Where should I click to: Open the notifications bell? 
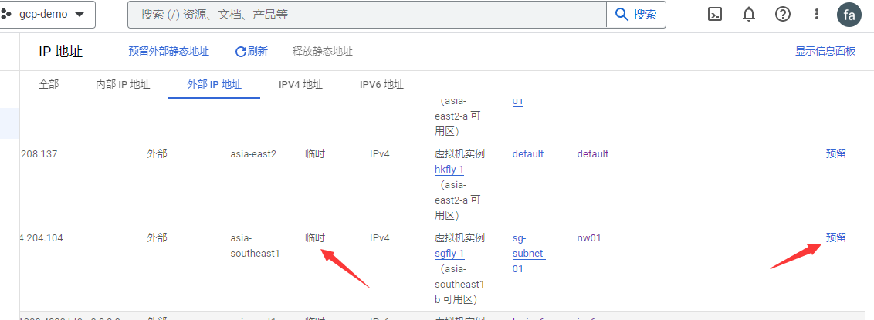[x=748, y=14]
